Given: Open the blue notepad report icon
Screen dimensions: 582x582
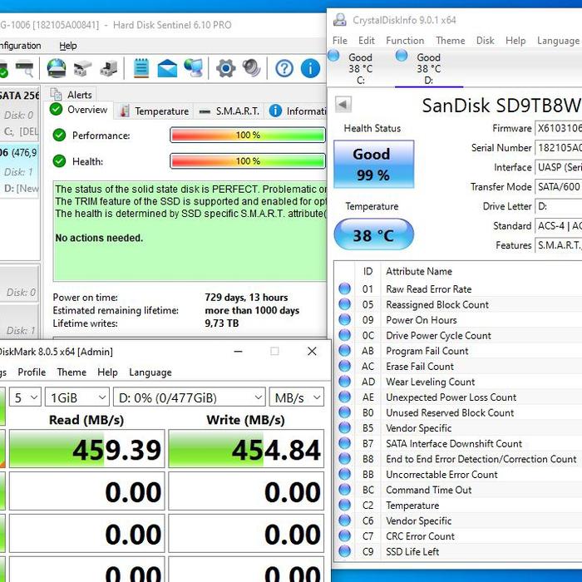Looking at the screenshot, I should 141,68.
